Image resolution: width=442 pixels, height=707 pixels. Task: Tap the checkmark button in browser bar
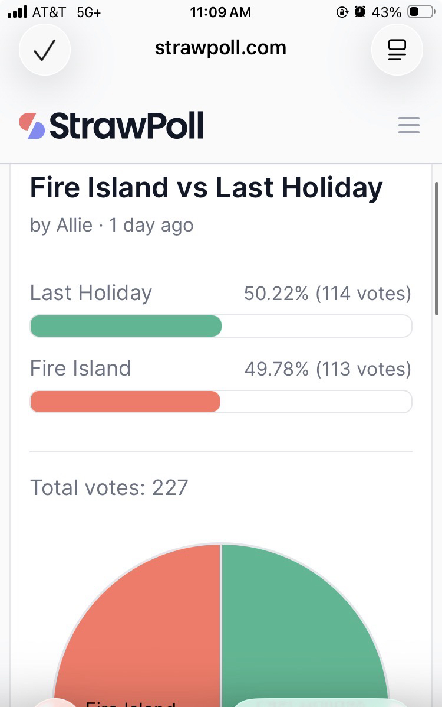45,51
